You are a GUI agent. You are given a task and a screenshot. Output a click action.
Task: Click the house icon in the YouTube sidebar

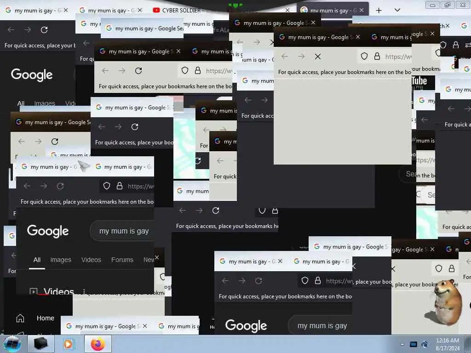click(20, 318)
